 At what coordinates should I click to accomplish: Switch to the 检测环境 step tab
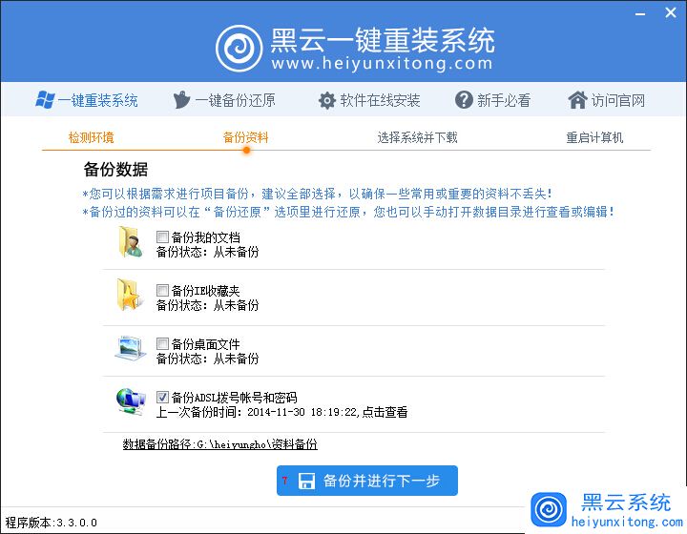[x=92, y=137]
